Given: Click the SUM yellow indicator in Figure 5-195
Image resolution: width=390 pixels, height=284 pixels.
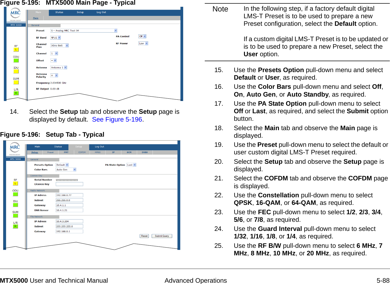Looking at the screenshot, I should coord(16,82).
